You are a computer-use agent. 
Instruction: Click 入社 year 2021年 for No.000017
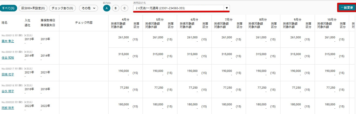29,72
